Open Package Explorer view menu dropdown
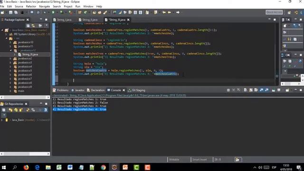 (47, 25)
